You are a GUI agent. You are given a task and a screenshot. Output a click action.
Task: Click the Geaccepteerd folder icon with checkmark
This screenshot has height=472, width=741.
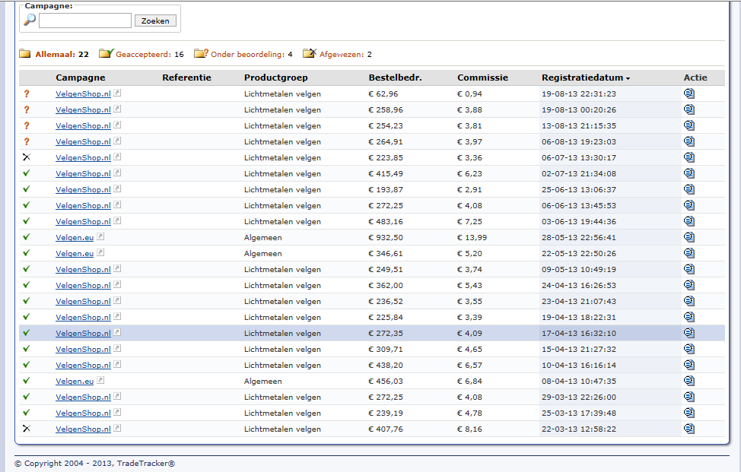[107, 53]
